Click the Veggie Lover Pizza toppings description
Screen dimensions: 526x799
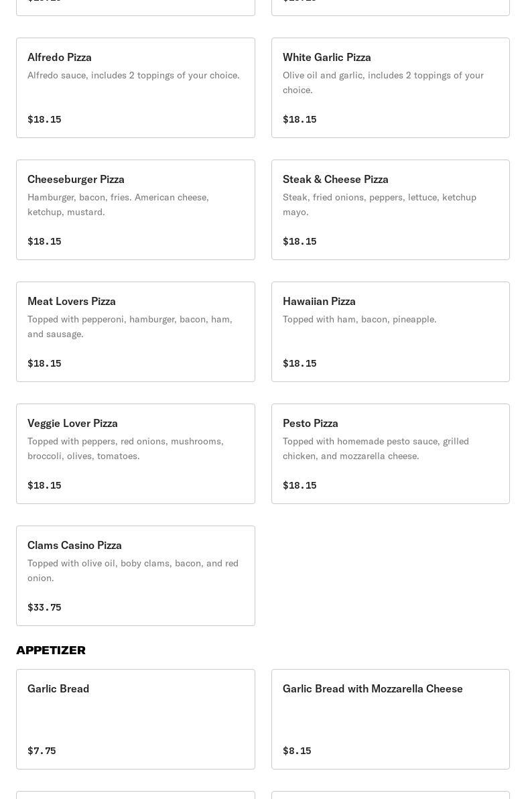coord(125,448)
